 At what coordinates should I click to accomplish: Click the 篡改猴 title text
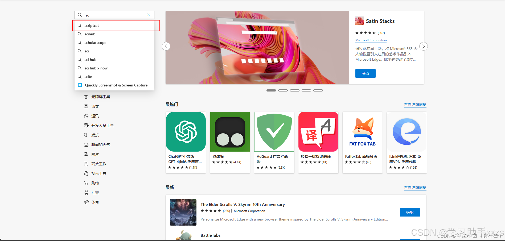pyautogui.click(x=218, y=156)
